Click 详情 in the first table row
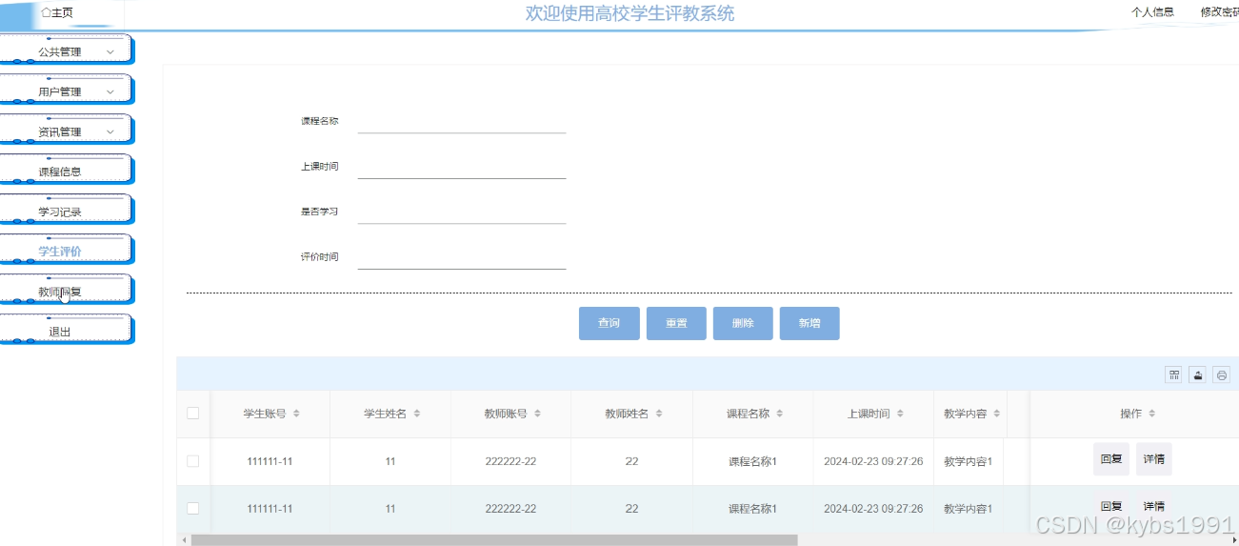 click(x=1154, y=459)
